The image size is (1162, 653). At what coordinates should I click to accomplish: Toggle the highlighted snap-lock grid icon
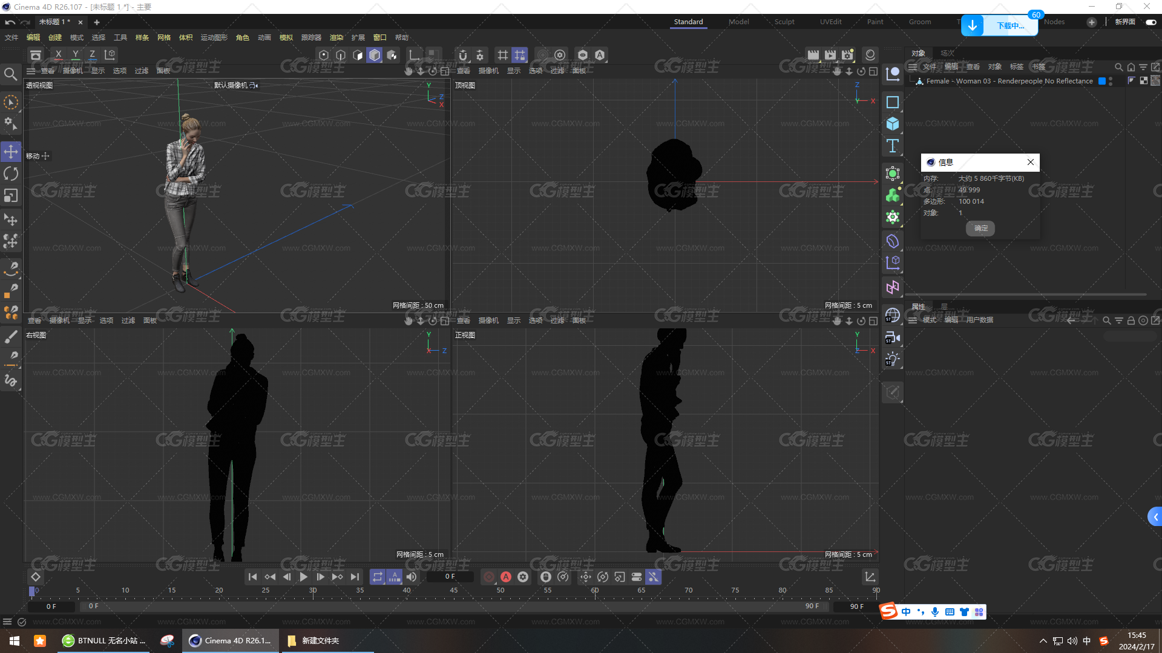coord(520,55)
